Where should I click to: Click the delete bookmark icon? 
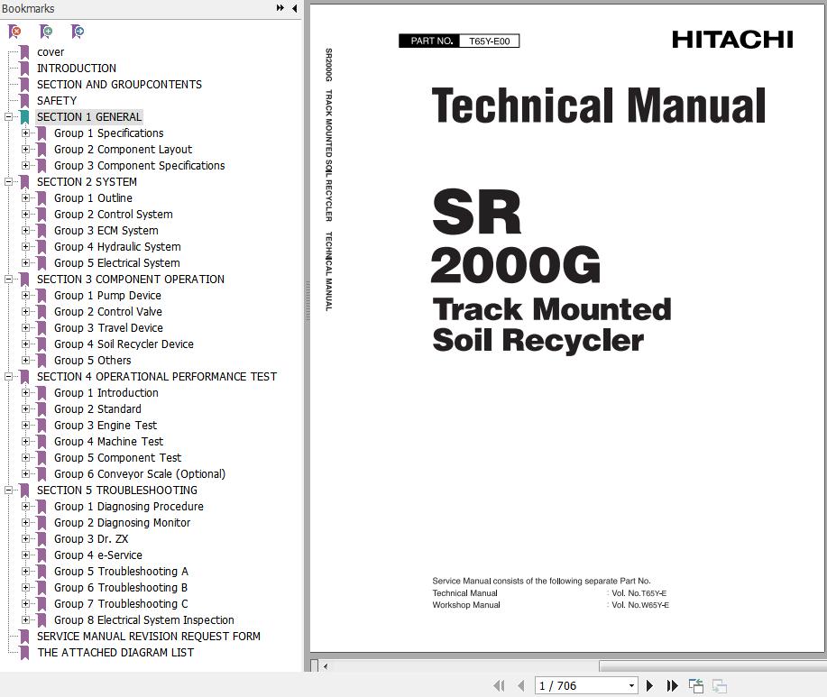click(15, 32)
